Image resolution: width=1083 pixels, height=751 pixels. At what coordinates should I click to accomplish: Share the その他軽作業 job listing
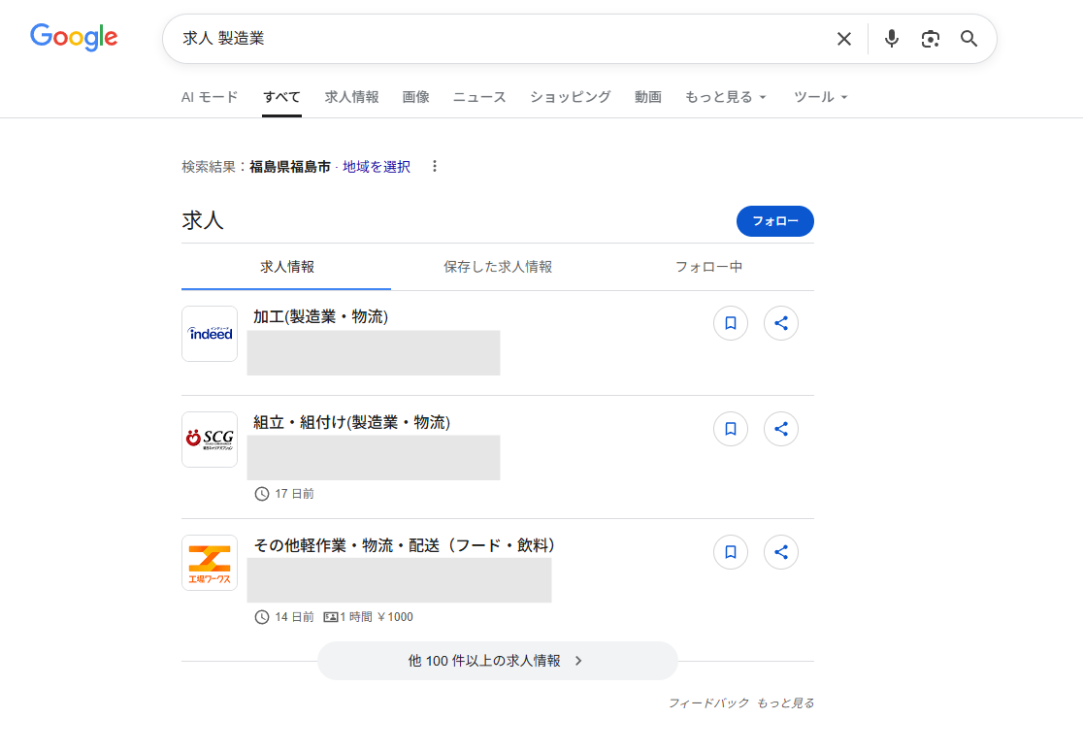pyautogui.click(x=781, y=552)
